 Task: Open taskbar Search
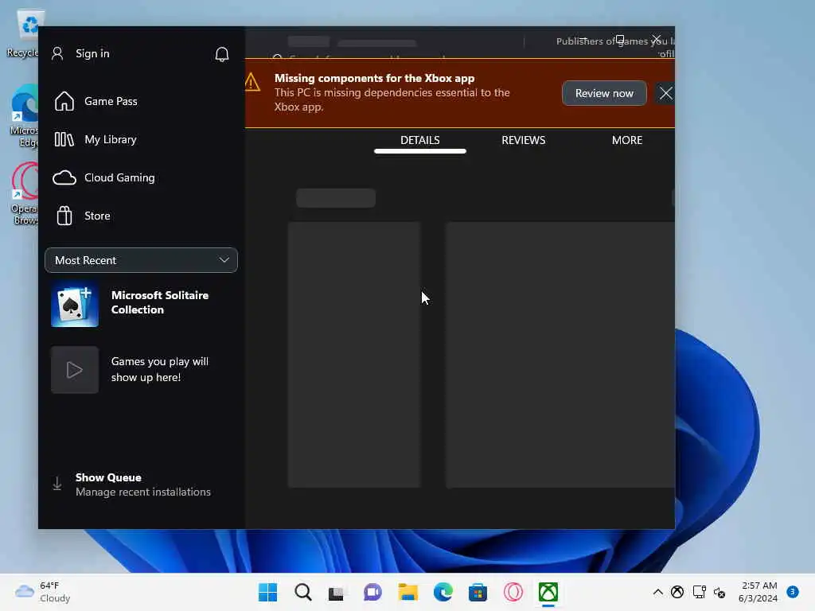tap(303, 592)
